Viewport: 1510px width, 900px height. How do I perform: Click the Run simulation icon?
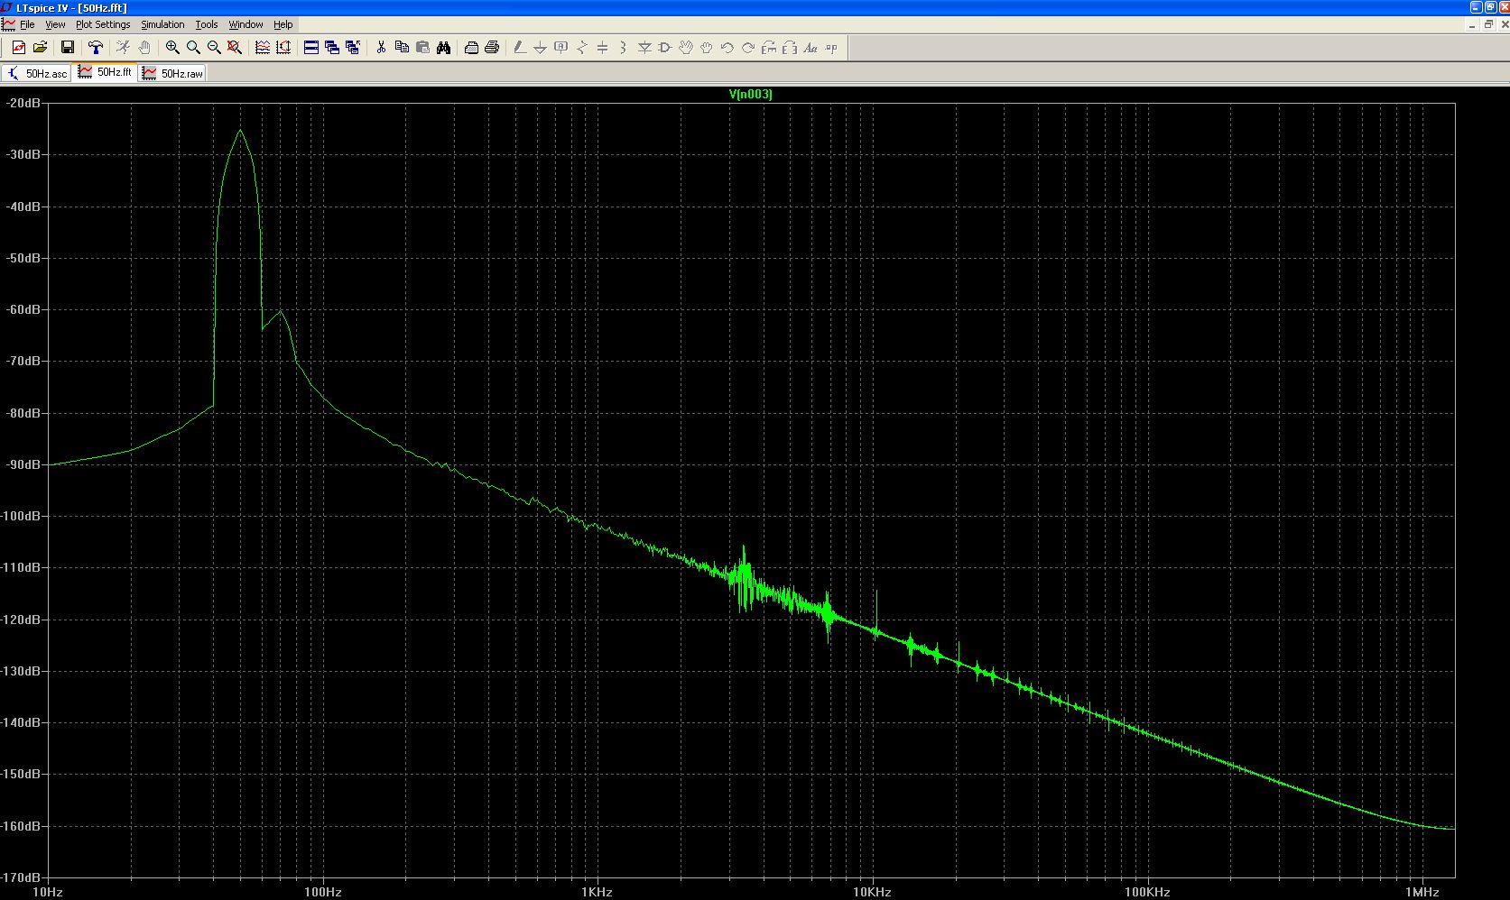[x=123, y=48]
